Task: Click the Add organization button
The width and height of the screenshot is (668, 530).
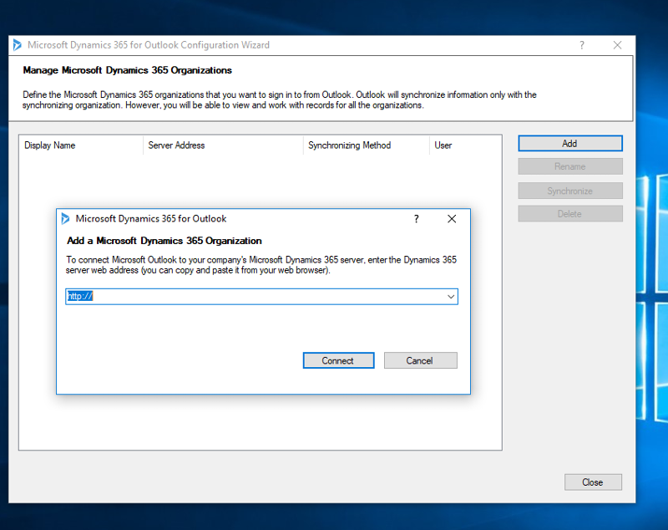Action: click(569, 144)
